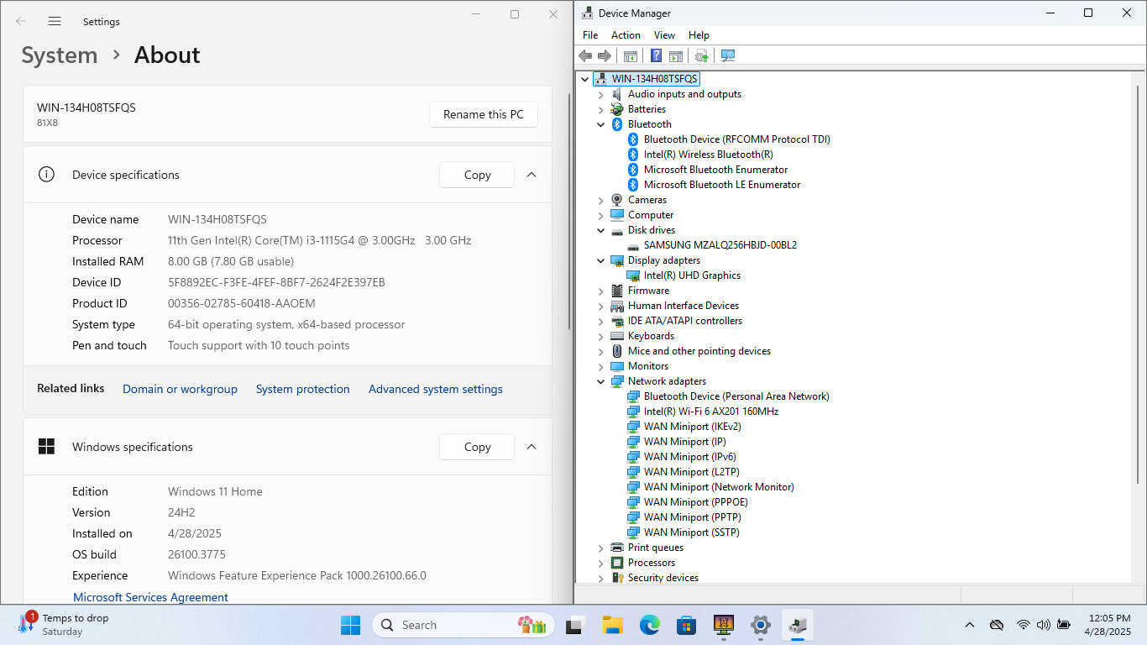The width and height of the screenshot is (1147, 645).
Task: Open Microsoft Services Agreement link
Action: [x=150, y=597]
